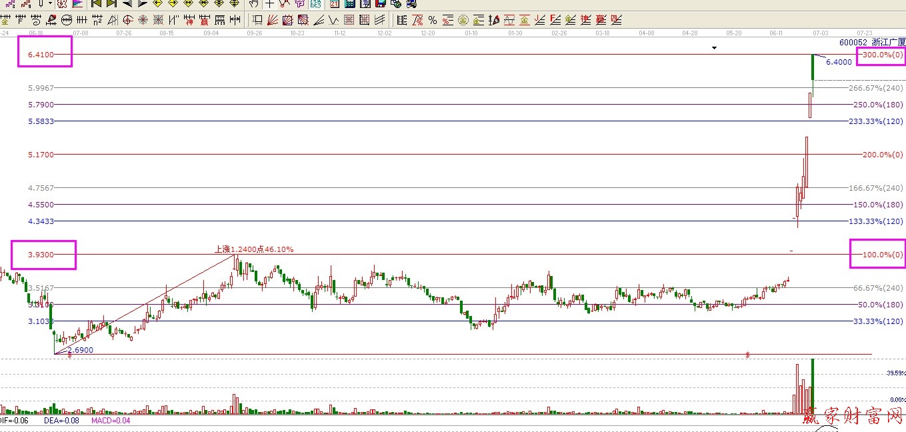Click the 6.4100 price axis label

[41, 55]
